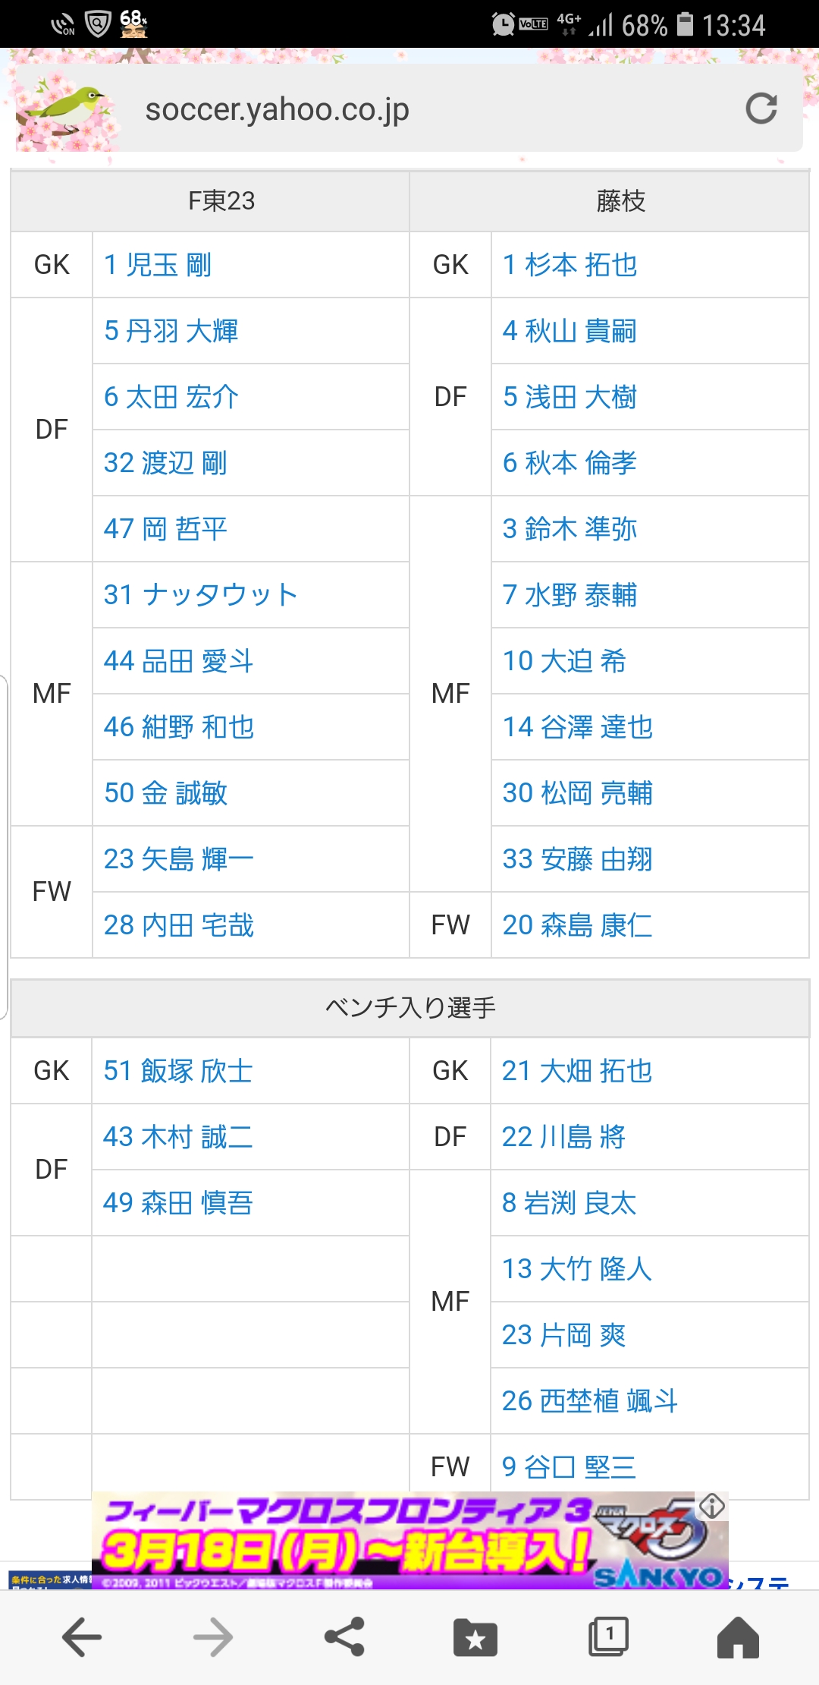Reload the page with refresh icon
This screenshot has width=819, height=1685.
coord(761,109)
